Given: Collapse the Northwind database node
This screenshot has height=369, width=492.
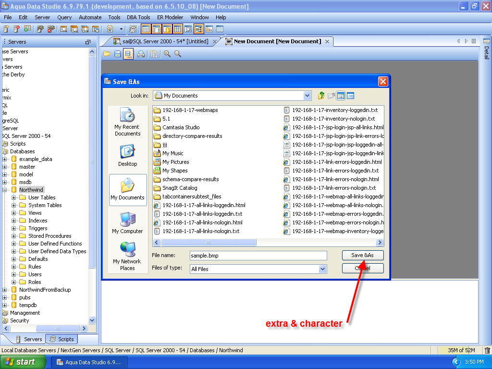Looking at the screenshot, I should (x=5, y=190).
